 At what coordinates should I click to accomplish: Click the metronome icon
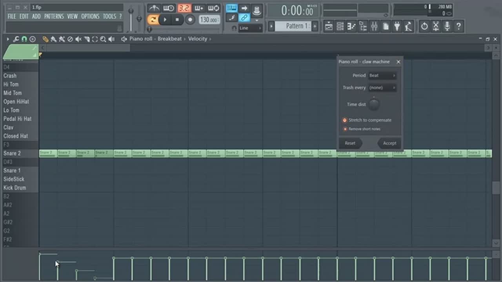(x=154, y=8)
